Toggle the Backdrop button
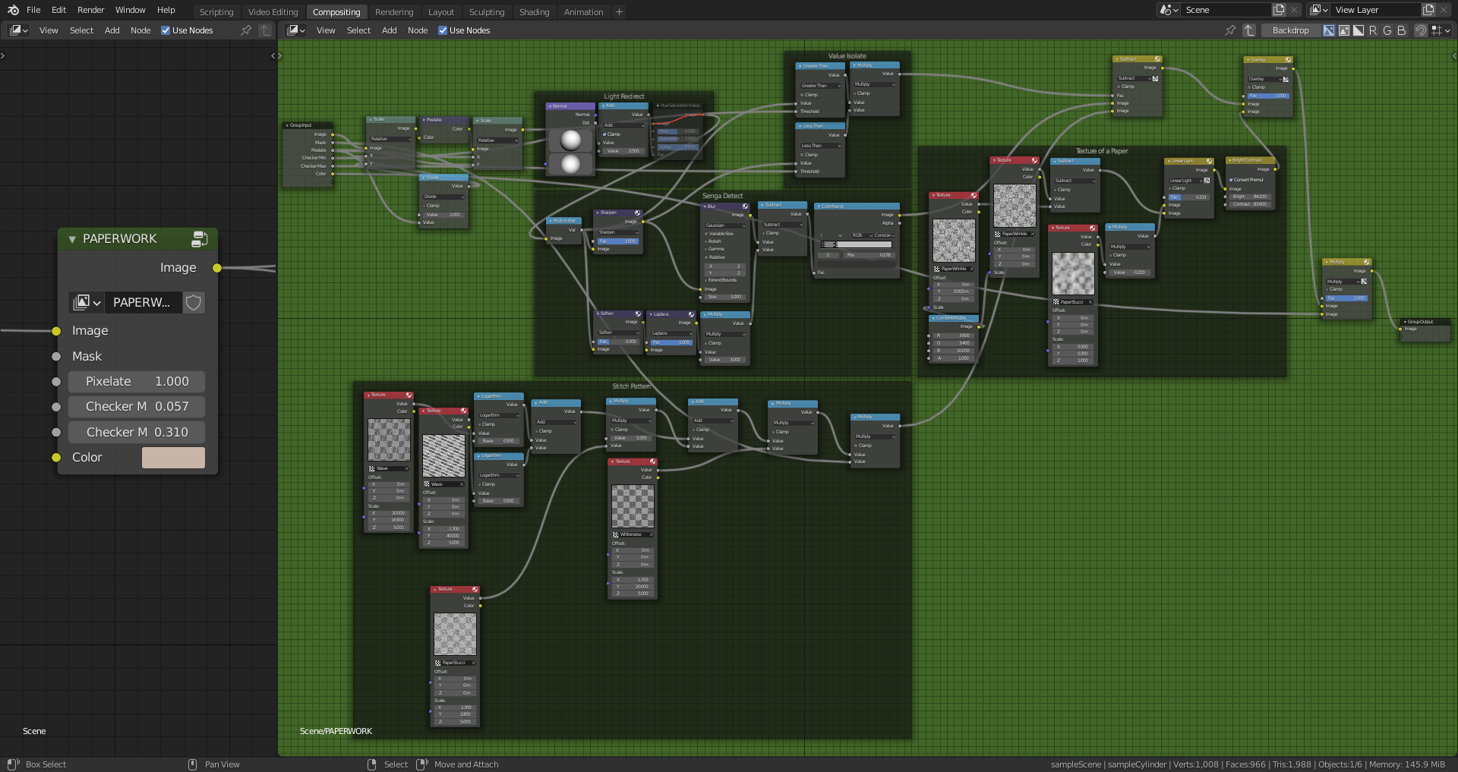Image resolution: width=1458 pixels, height=772 pixels. tap(1290, 30)
